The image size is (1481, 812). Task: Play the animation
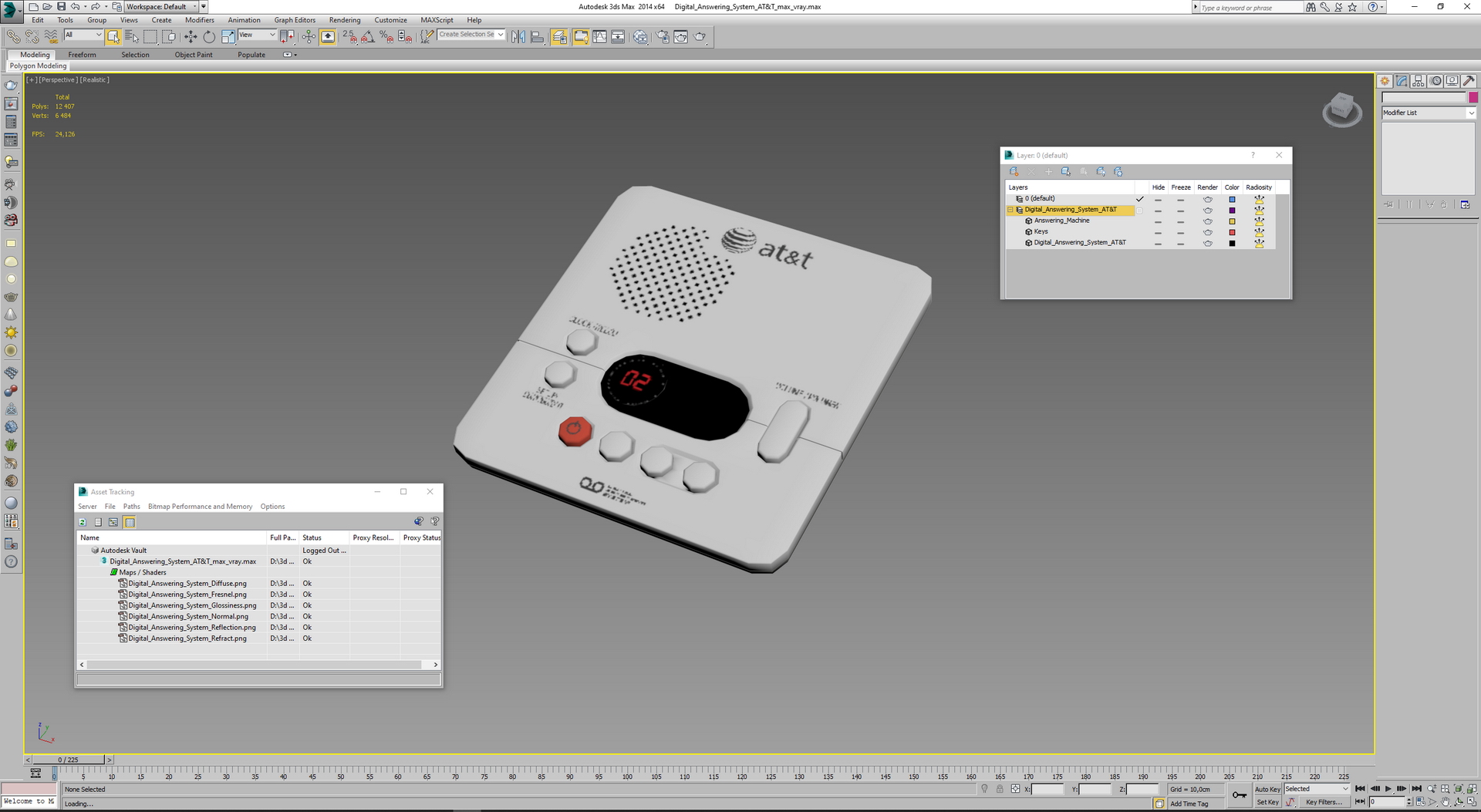[x=1388, y=789]
